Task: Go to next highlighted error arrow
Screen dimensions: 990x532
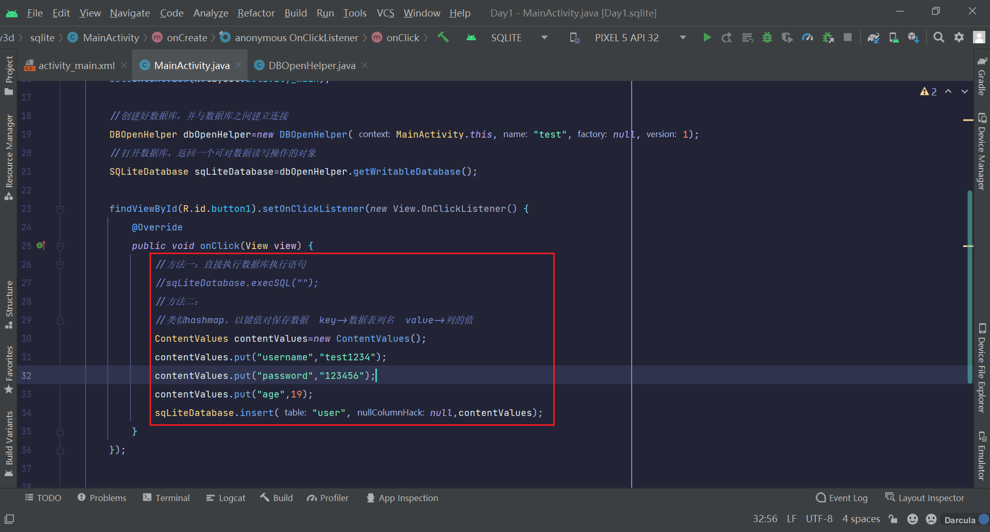Action: point(965,91)
